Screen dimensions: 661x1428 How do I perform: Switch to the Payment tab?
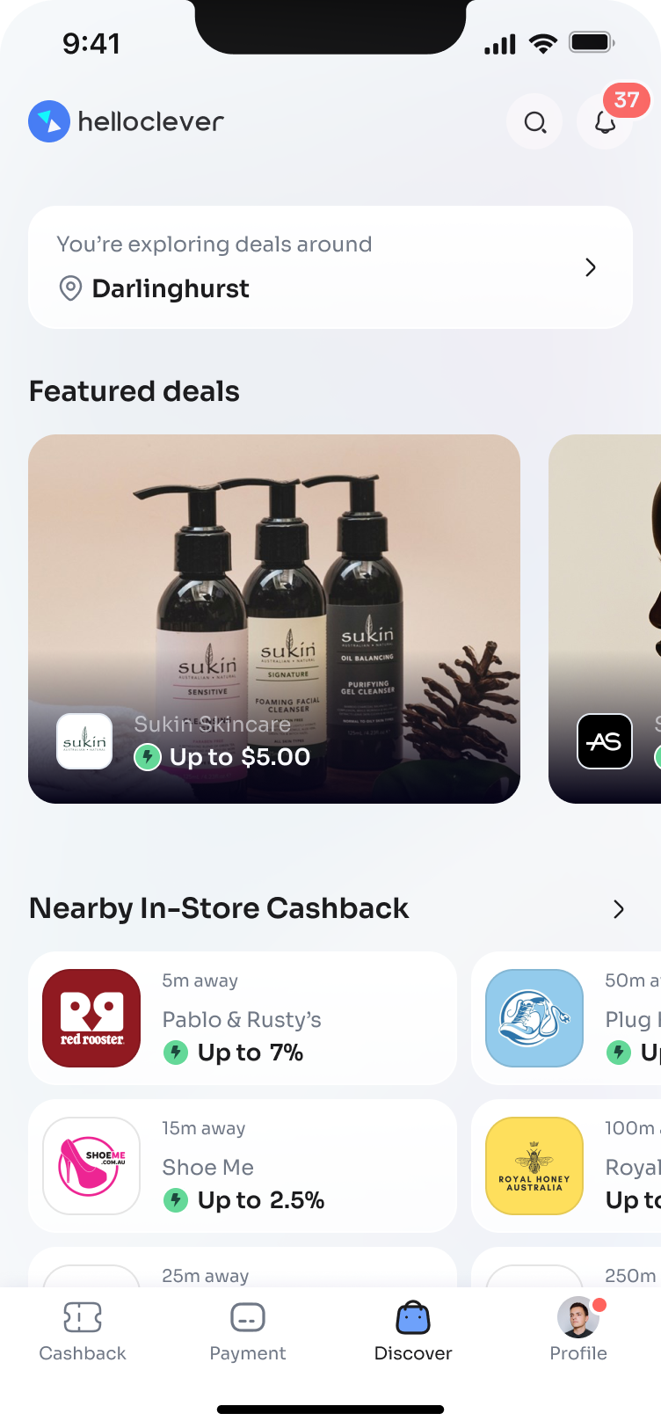[248, 1331]
